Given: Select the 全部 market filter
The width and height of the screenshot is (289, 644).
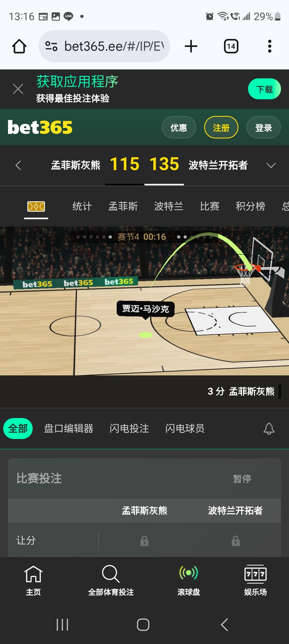Looking at the screenshot, I should [x=18, y=429].
